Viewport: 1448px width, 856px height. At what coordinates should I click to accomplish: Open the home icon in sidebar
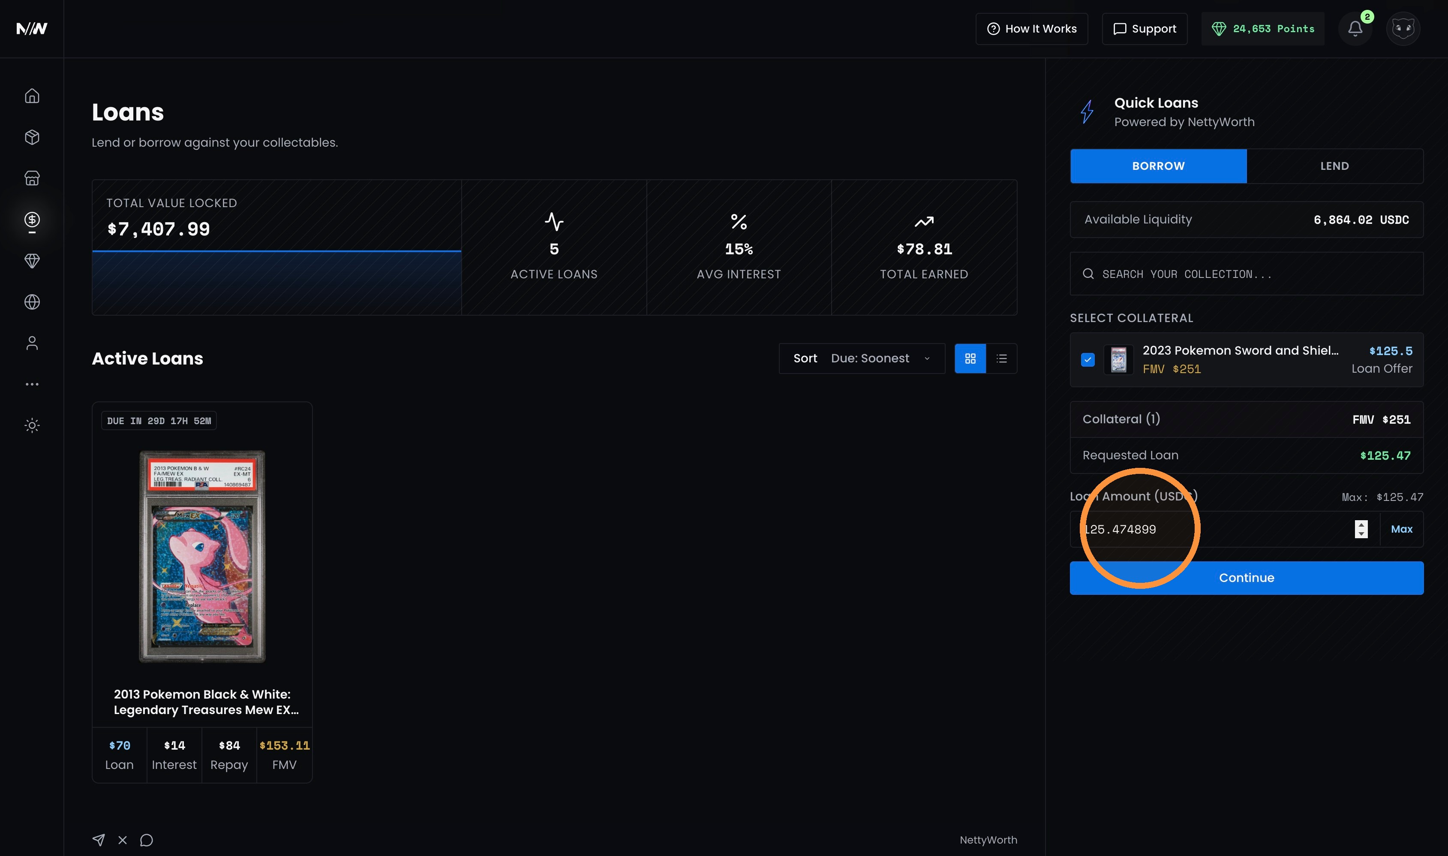[32, 96]
